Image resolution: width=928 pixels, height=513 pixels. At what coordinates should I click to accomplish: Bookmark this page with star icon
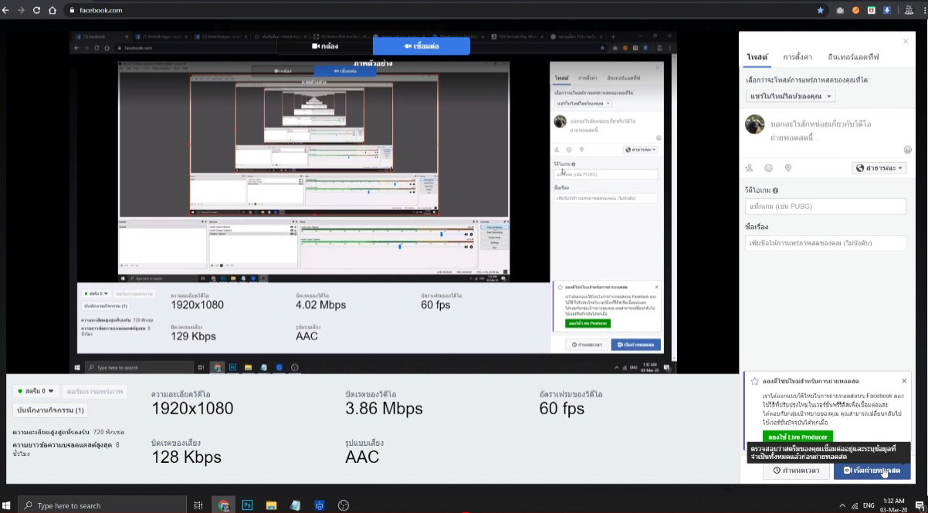[x=820, y=11]
